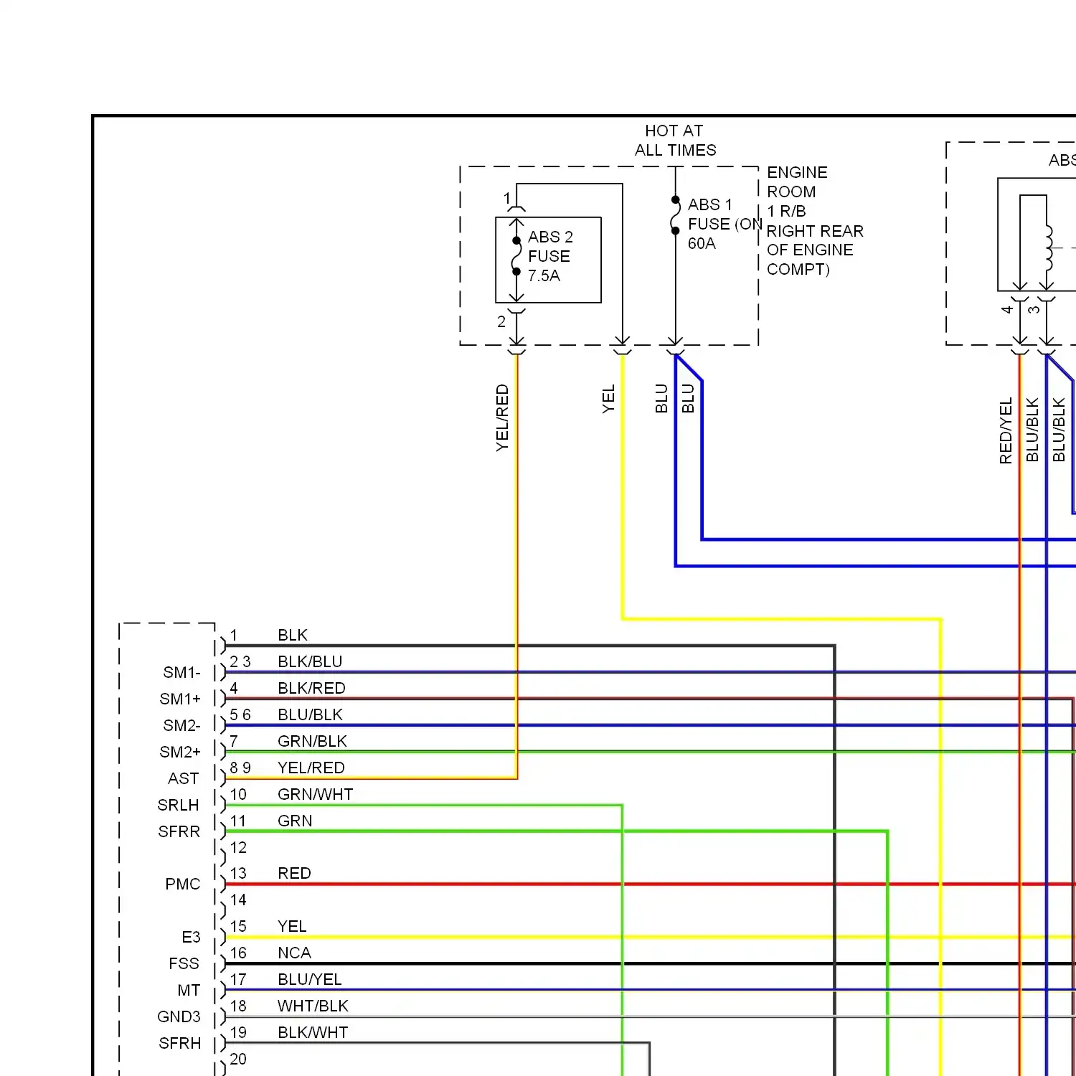
Task: Click the vertical YEL/RED wire label
Action: 502,418
